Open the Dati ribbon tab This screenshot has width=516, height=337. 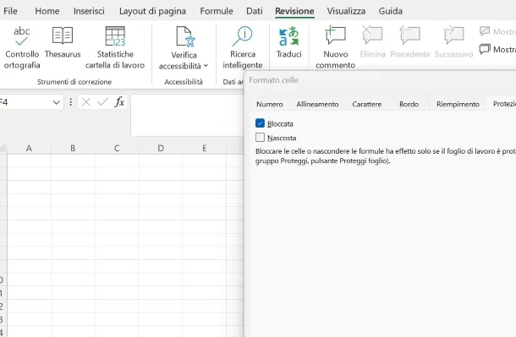(255, 11)
